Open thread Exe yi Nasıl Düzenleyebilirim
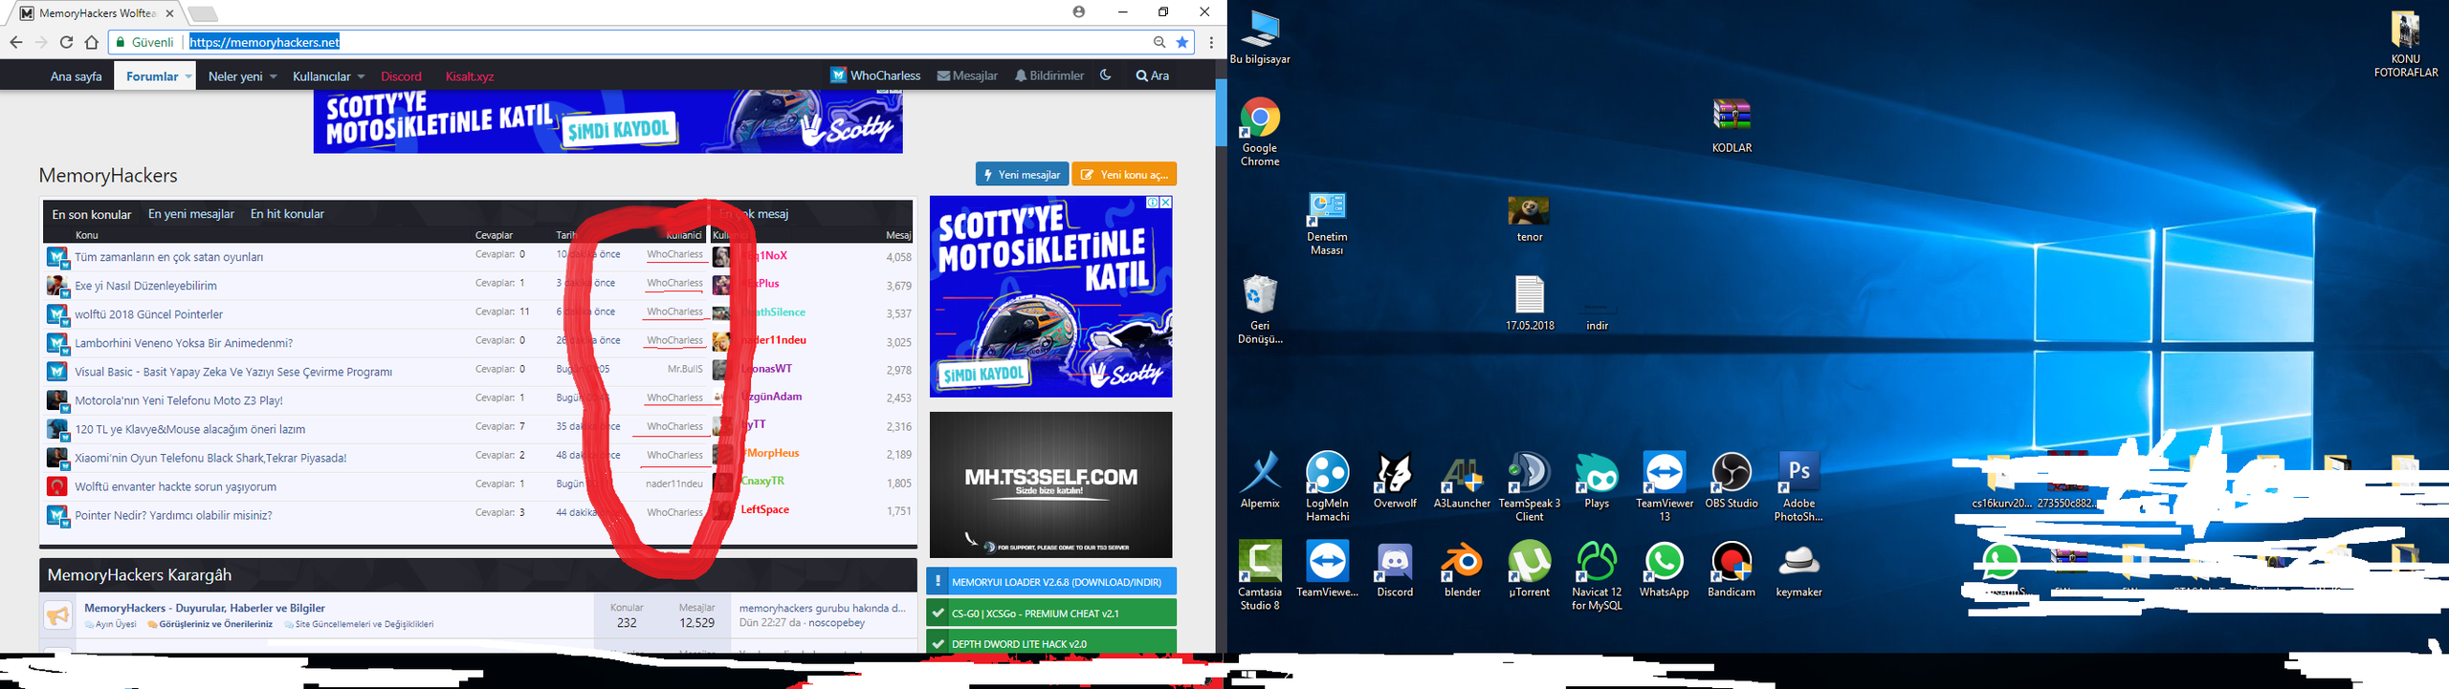 coord(145,286)
